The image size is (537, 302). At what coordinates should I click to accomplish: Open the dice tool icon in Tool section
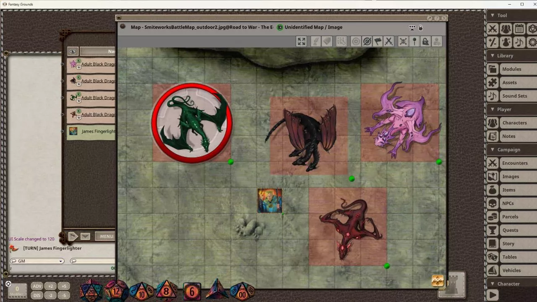point(532,29)
